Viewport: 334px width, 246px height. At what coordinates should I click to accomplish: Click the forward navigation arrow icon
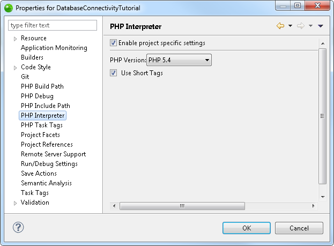(x=301, y=26)
